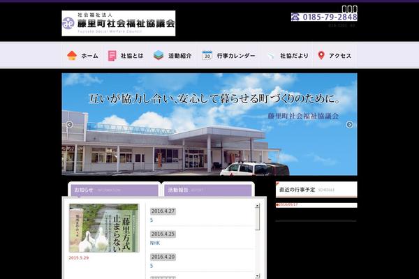
Task: Click the 2016.4.20 news date
Action: [163, 257]
